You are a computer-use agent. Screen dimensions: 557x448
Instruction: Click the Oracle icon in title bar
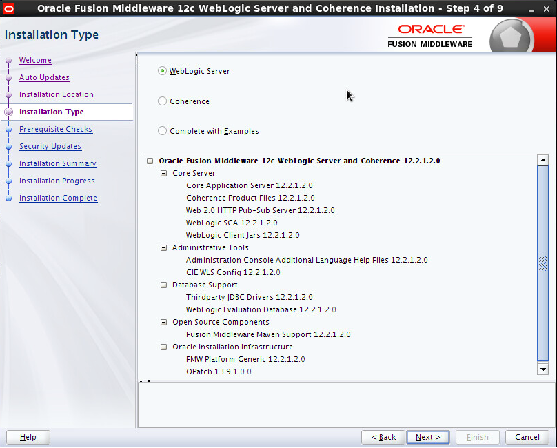pos(8,8)
